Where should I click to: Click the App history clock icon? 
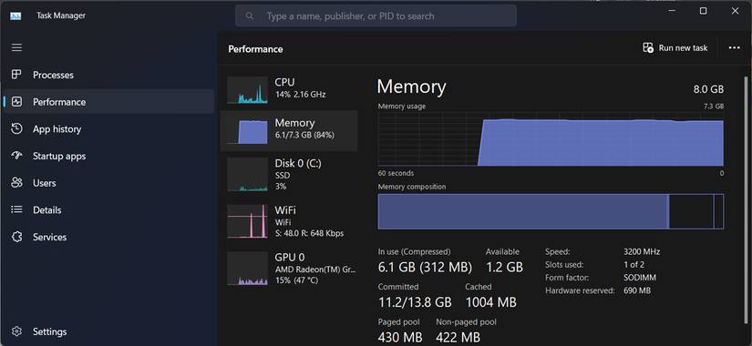[16, 129]
